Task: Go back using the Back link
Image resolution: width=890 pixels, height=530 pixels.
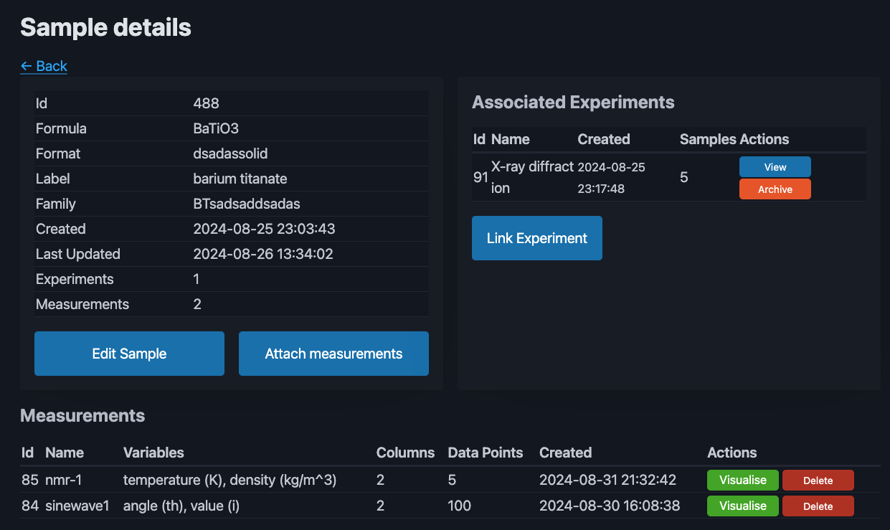Action: [x=44, y=66]
